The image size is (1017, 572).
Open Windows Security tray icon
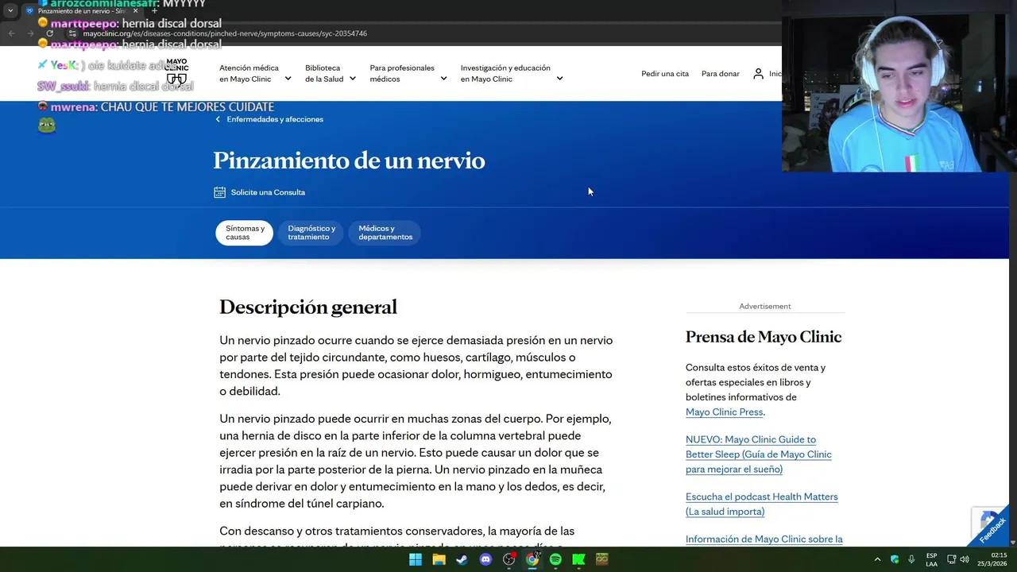(895, 559)
